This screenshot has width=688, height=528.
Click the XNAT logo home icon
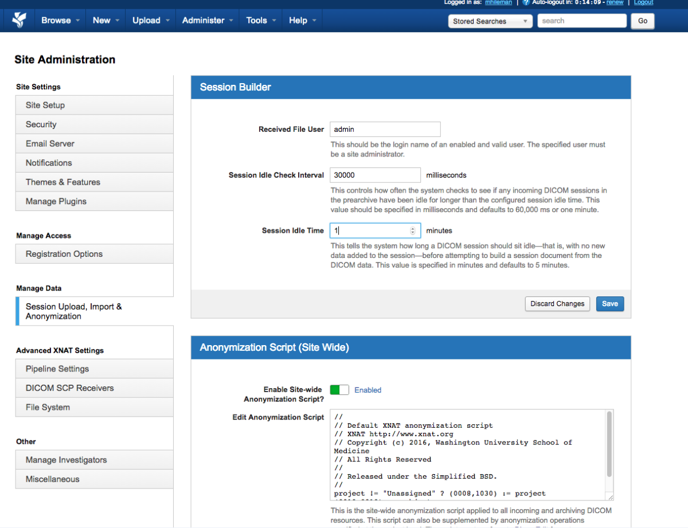[19, 20]
